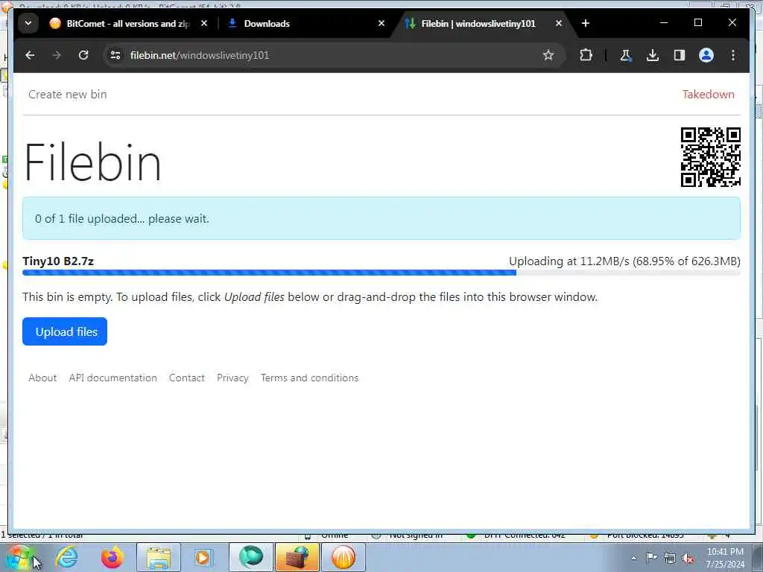Open the brick wall firewall taskbar icon
This screenshot has width=763, height=572.
coord(297,557)
